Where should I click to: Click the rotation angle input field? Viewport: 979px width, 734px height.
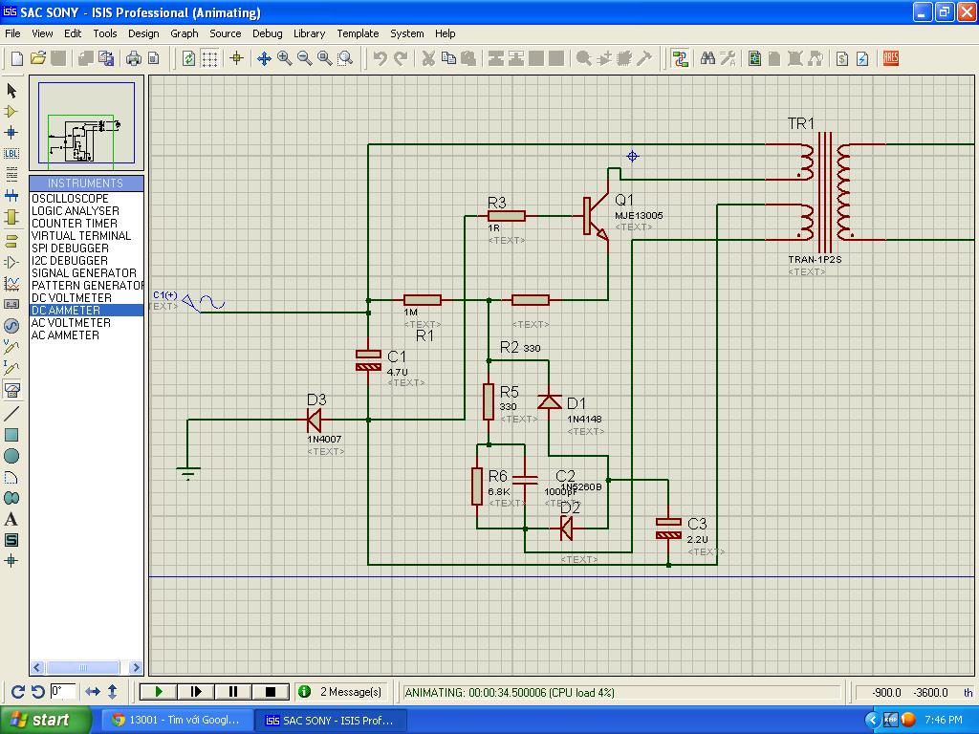[x=63, y=691]
